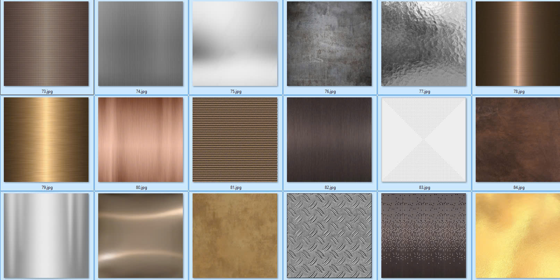Click the 77.jpg file name
The image size is (560, 280).
click(x=425, y=91)
